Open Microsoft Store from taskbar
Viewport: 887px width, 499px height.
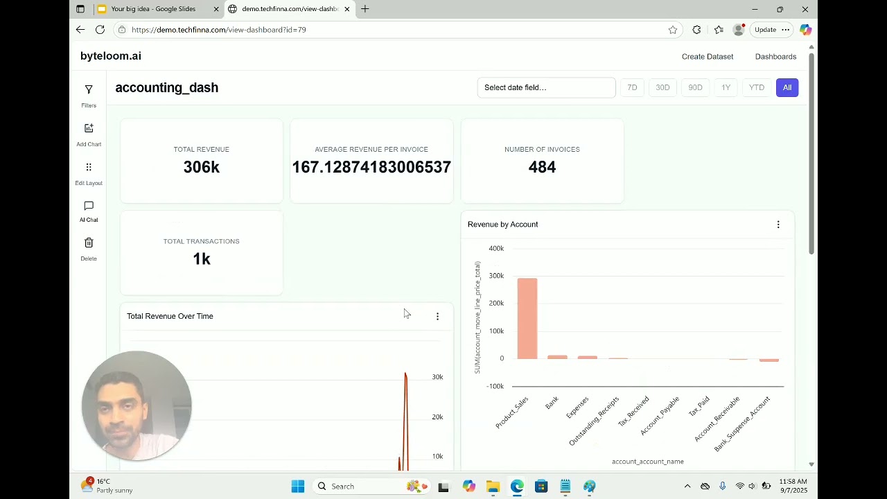click(541, 487)
